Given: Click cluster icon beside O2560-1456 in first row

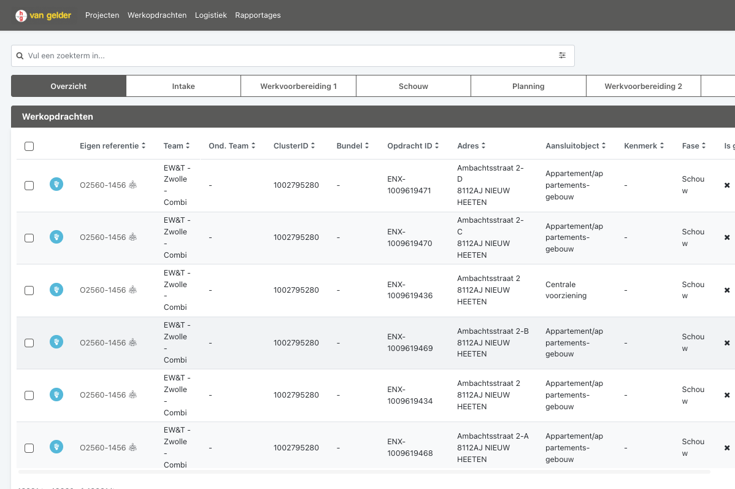Looking at the screenshot, I should [133, 185].
